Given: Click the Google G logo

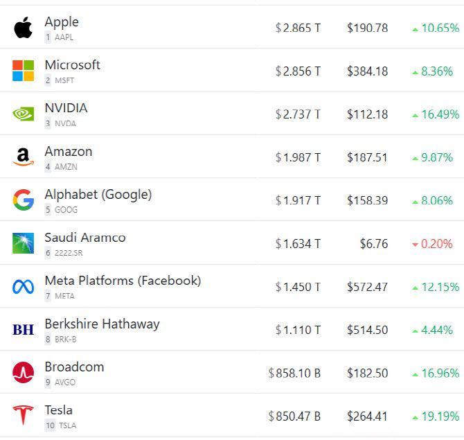Looking at the screenshot, I should point(23,200).
